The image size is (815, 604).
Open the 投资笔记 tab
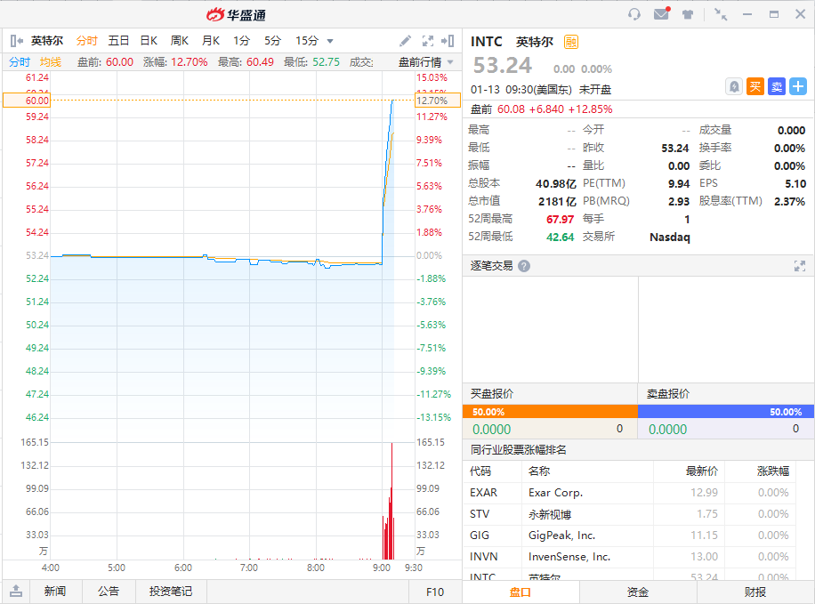(171, 591)
